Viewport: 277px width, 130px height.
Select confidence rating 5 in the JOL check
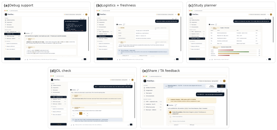click(x=88, y=113)
